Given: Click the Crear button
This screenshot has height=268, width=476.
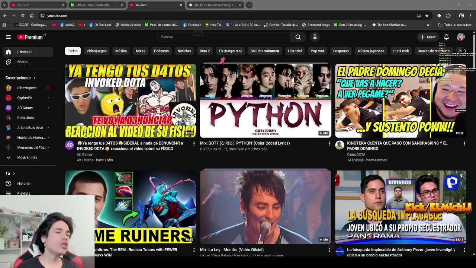Looking at the screenshot, I should (x=428, y=37).
